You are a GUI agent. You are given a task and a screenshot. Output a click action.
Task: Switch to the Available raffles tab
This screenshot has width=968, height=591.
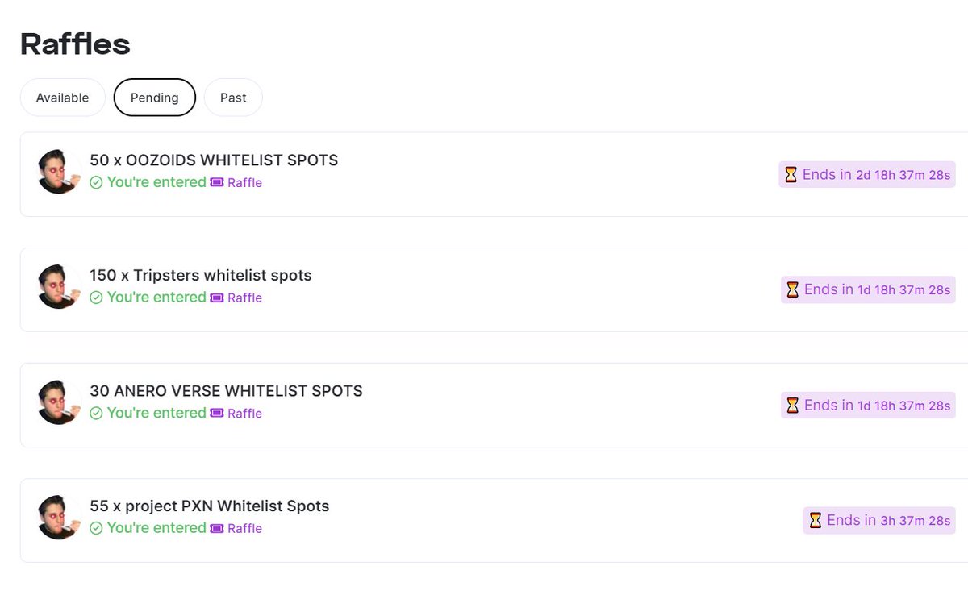click(62, 98)
